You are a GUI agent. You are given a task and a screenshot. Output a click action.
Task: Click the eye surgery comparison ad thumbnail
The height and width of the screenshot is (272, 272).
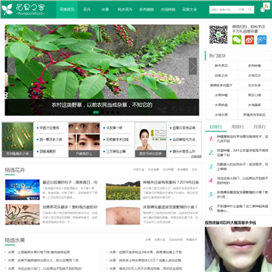[x=84, y=140]
